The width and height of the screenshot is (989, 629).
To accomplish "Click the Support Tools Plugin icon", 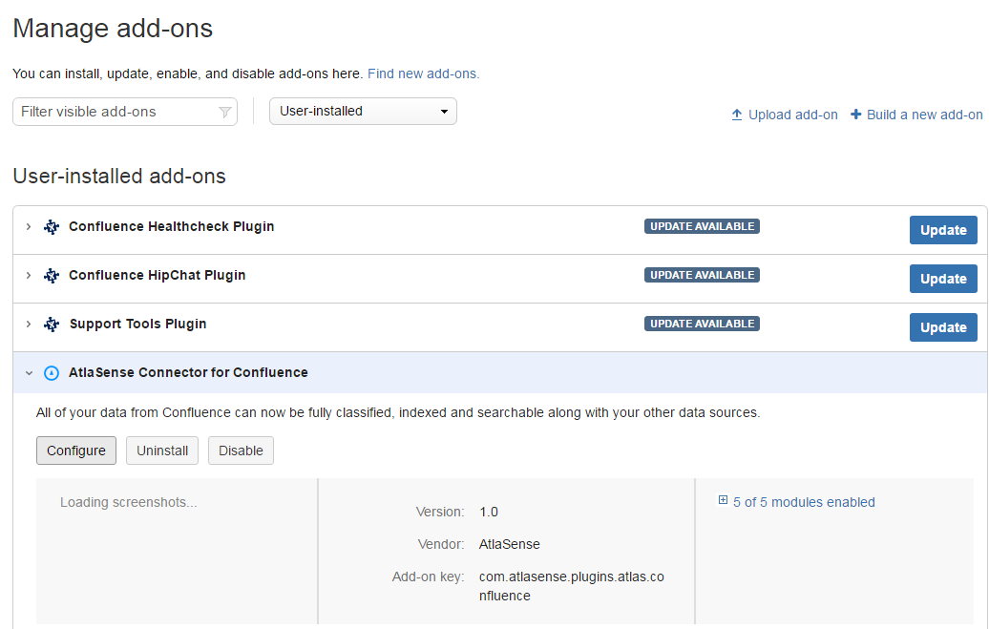I will [52, 325].
